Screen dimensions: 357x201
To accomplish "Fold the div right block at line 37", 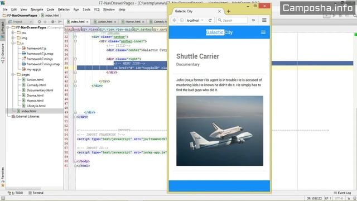I will [75, 59].
